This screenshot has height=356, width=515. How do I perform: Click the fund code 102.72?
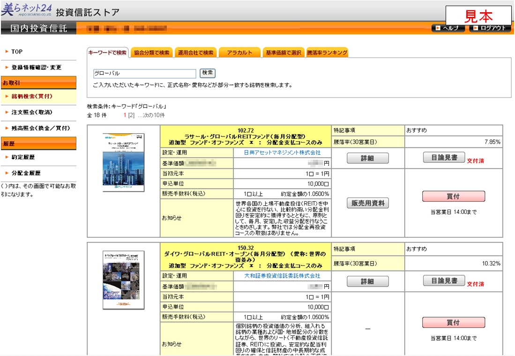click(x=246, y=130)
